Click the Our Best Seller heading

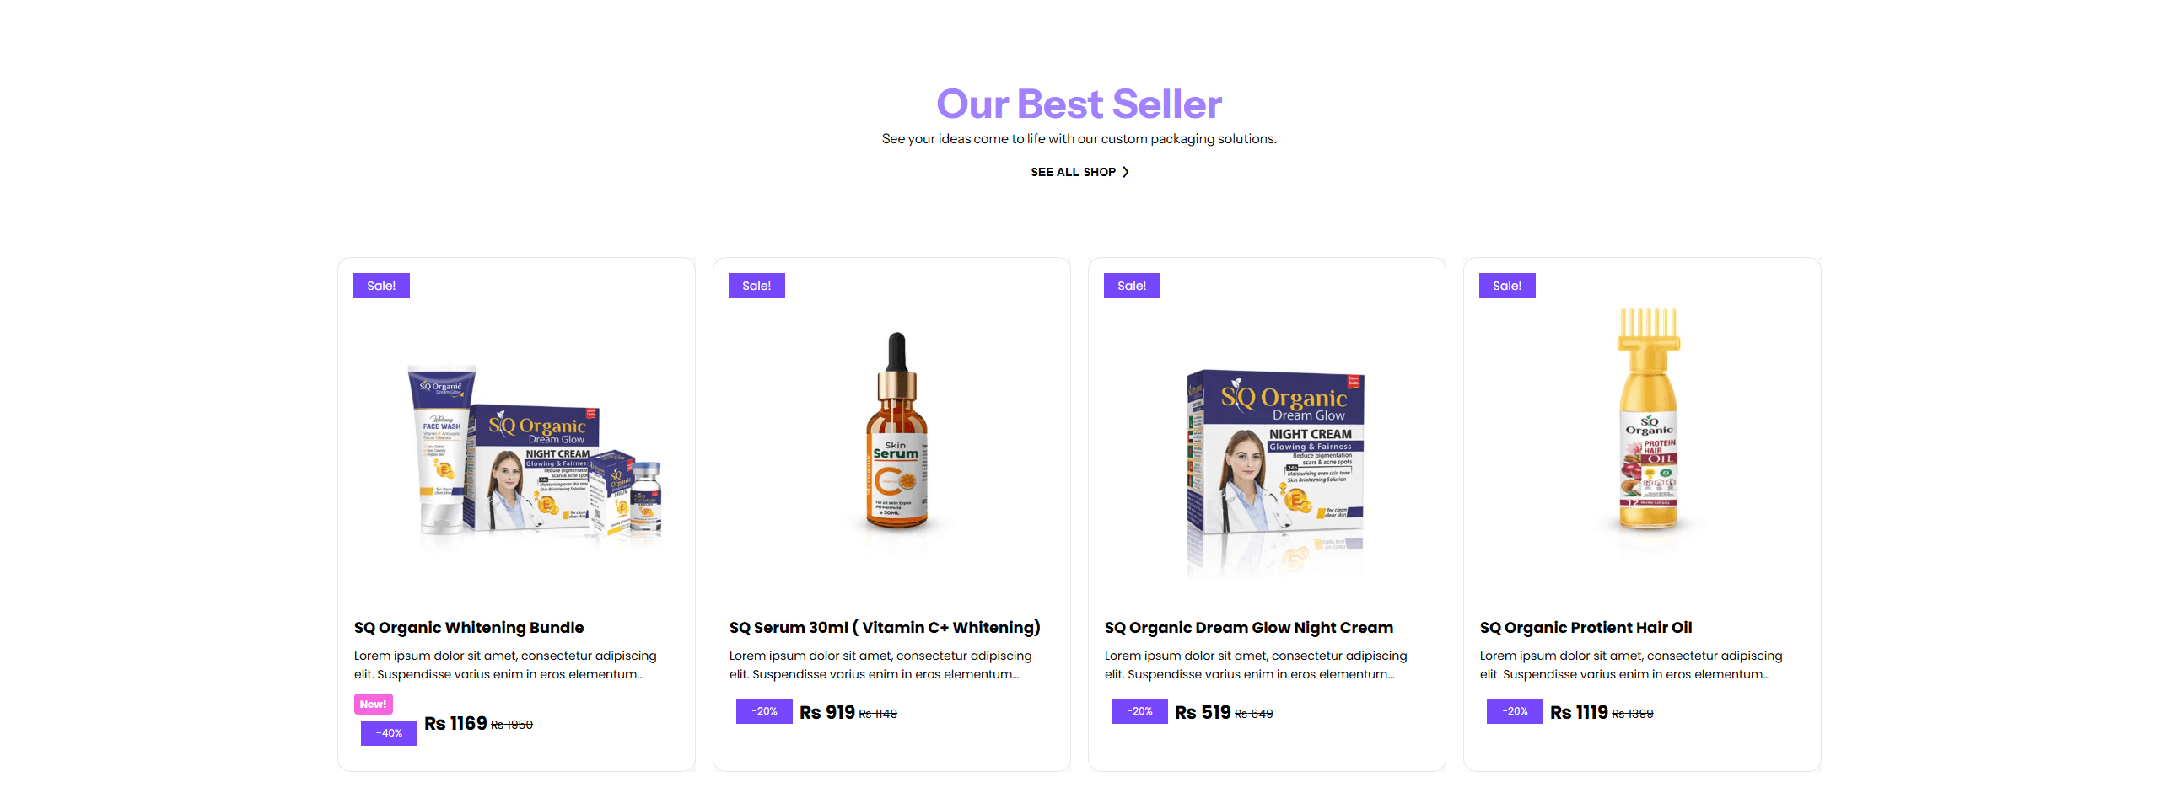click(x=1079, y=104)
